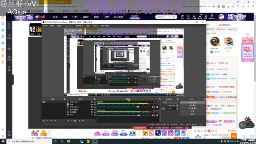256x144 pixels.
Task: Toggle the lock on the first 文本 (GDI+) source
Action: point(95,102)
